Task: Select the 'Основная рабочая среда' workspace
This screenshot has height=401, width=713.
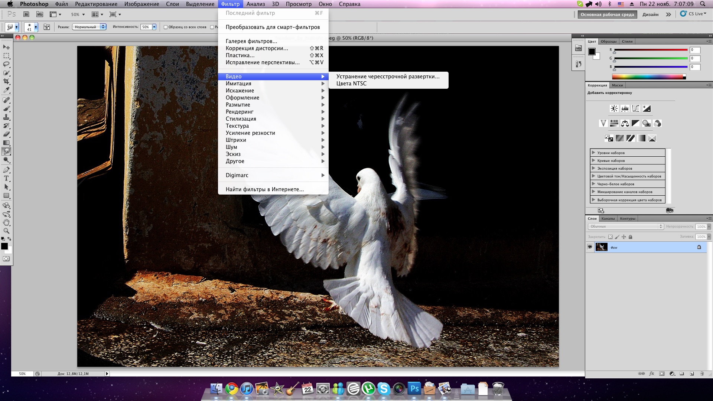Action: (608, 14)
